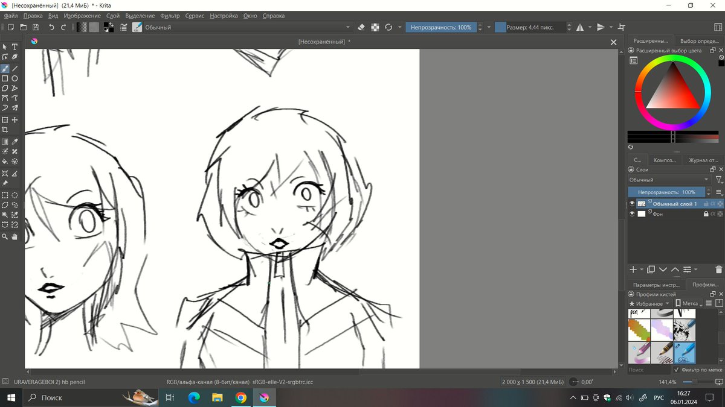Open the Изображение menu
This screenshot has width=725, height=407.
pyautogui.click(x=82, y=16)
